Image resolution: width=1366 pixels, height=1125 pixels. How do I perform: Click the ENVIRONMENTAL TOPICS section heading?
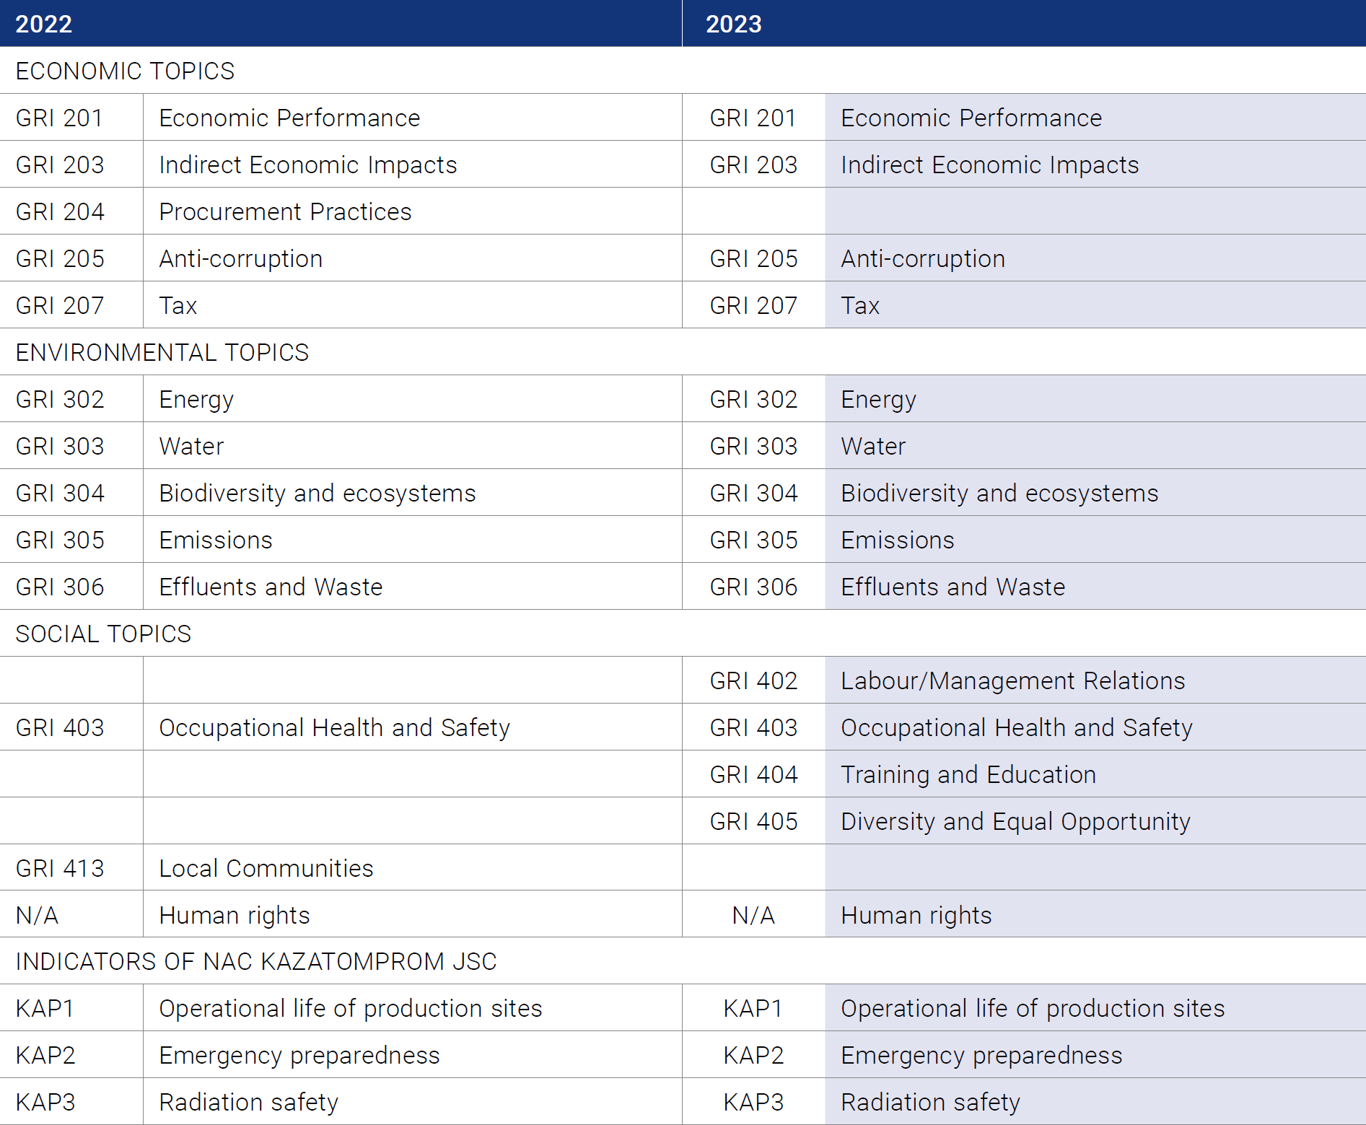pyautogui.click(x=162, y=352)
